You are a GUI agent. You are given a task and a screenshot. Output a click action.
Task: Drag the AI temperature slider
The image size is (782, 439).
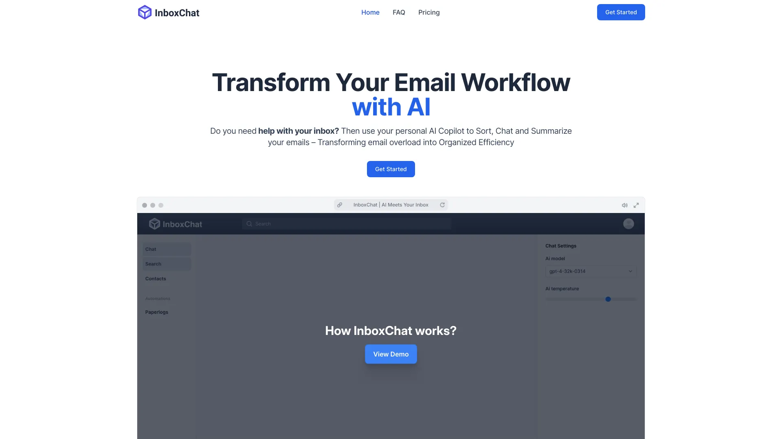pos(607,299)
